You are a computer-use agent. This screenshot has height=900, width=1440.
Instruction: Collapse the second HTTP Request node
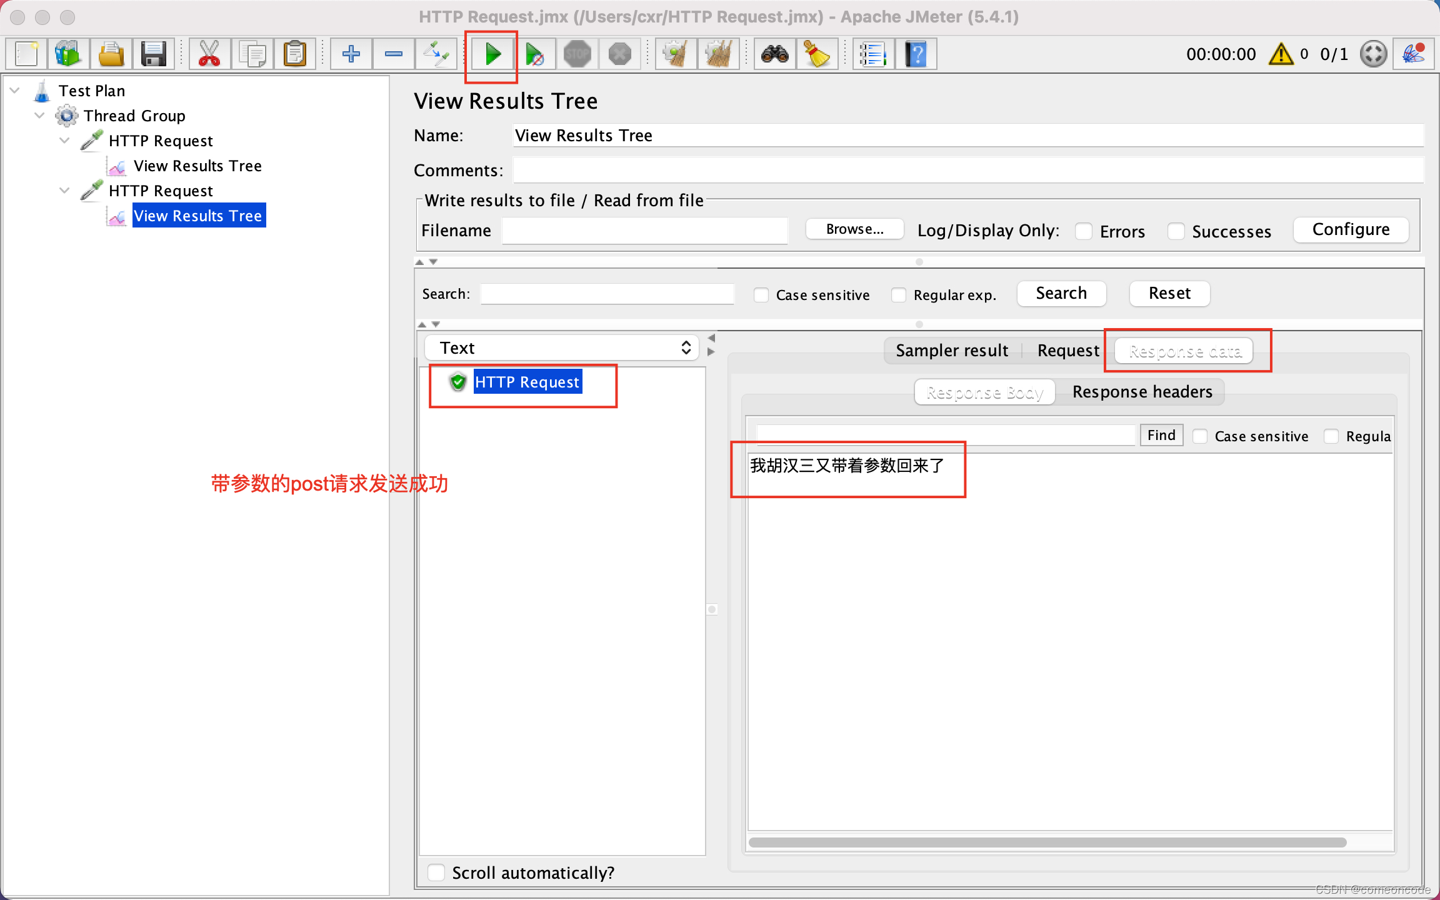click(x=64, y=191)
